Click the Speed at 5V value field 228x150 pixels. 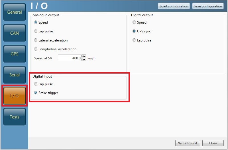coord(69,58)
